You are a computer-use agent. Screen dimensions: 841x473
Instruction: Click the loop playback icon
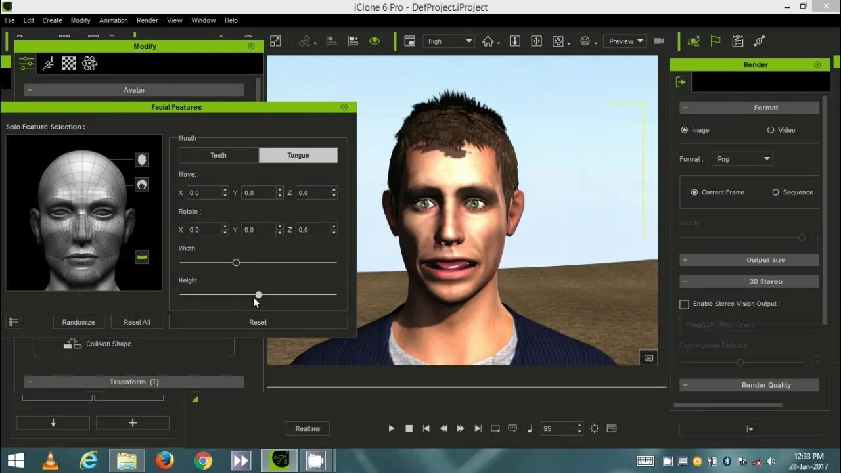pos(495,428)
